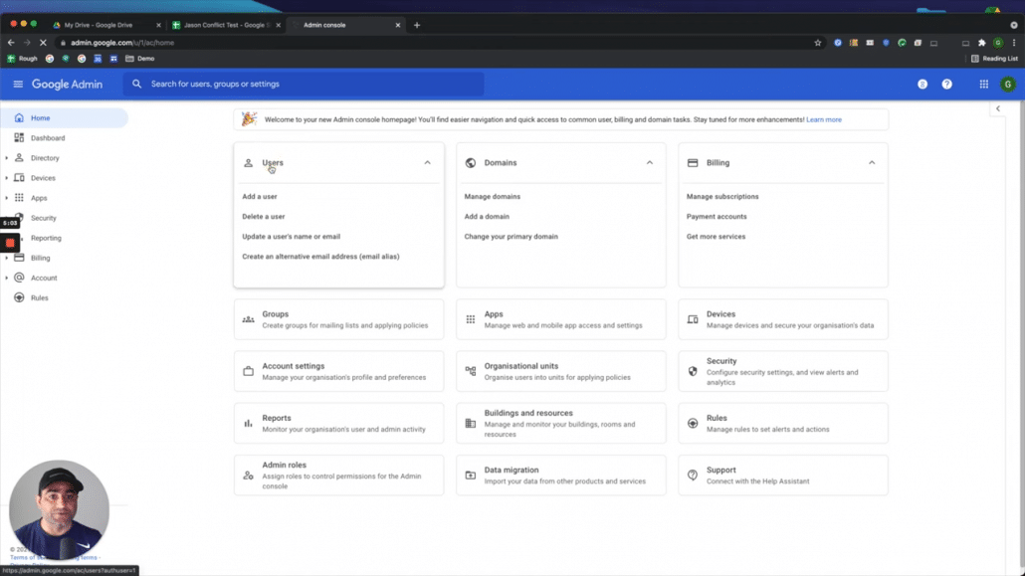Collapse the Domains card chevron
The image size is (1025, 576).
(x=649, y=163)
